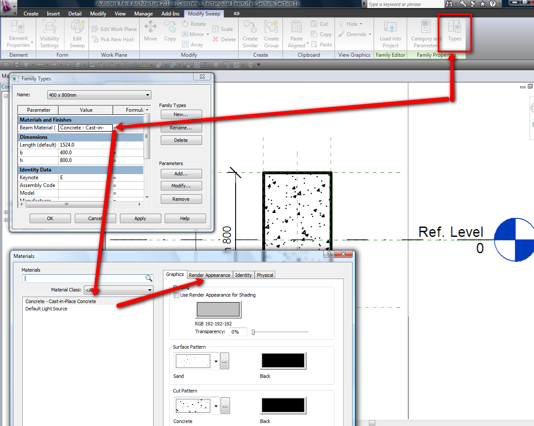534x426 pixels.
Task: Open the Material Class dropdown
Action: coord(150,290)
